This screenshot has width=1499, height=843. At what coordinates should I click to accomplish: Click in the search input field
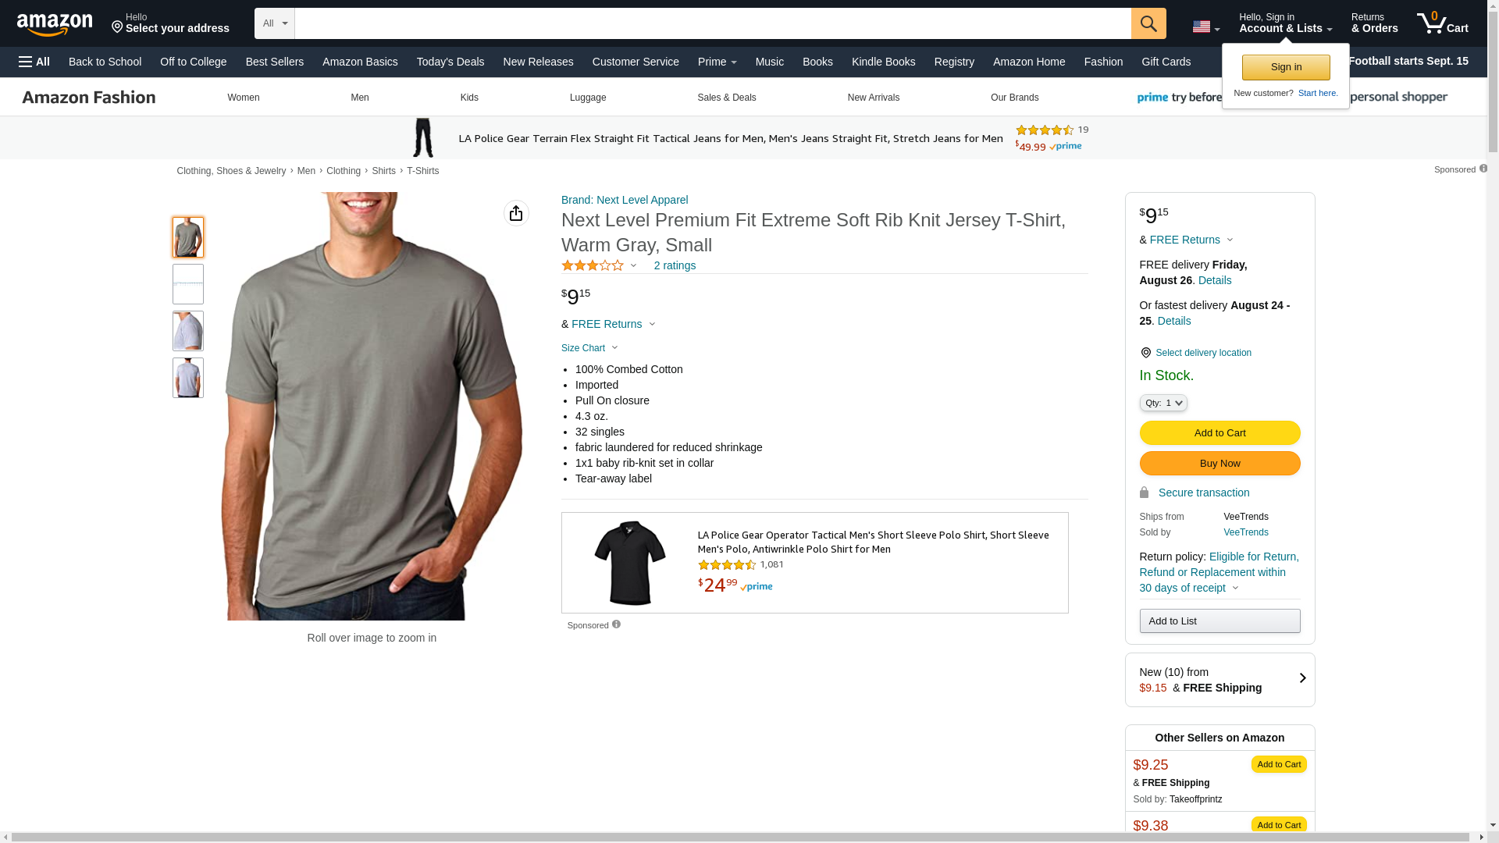pos(712,23)
